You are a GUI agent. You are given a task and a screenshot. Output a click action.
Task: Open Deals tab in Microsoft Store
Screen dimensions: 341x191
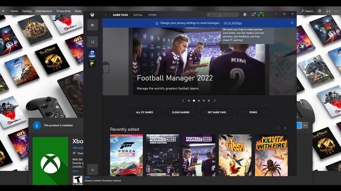(78, 11)
